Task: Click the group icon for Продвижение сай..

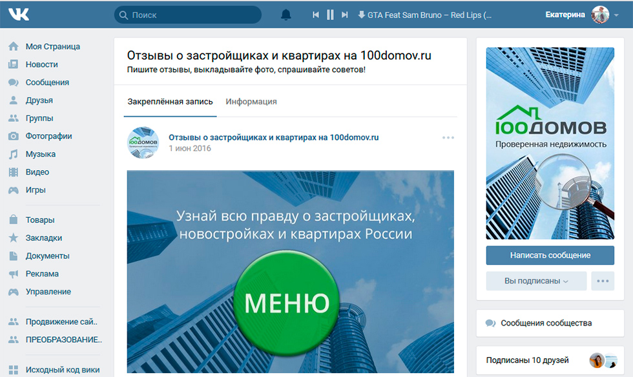Action: tap(14, 322)
